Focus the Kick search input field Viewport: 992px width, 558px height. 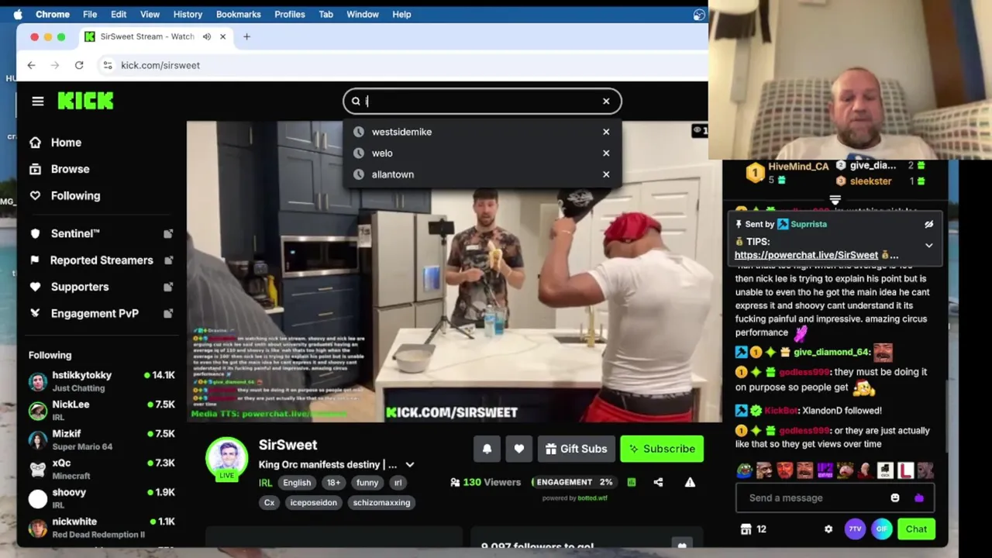[480, 102]
